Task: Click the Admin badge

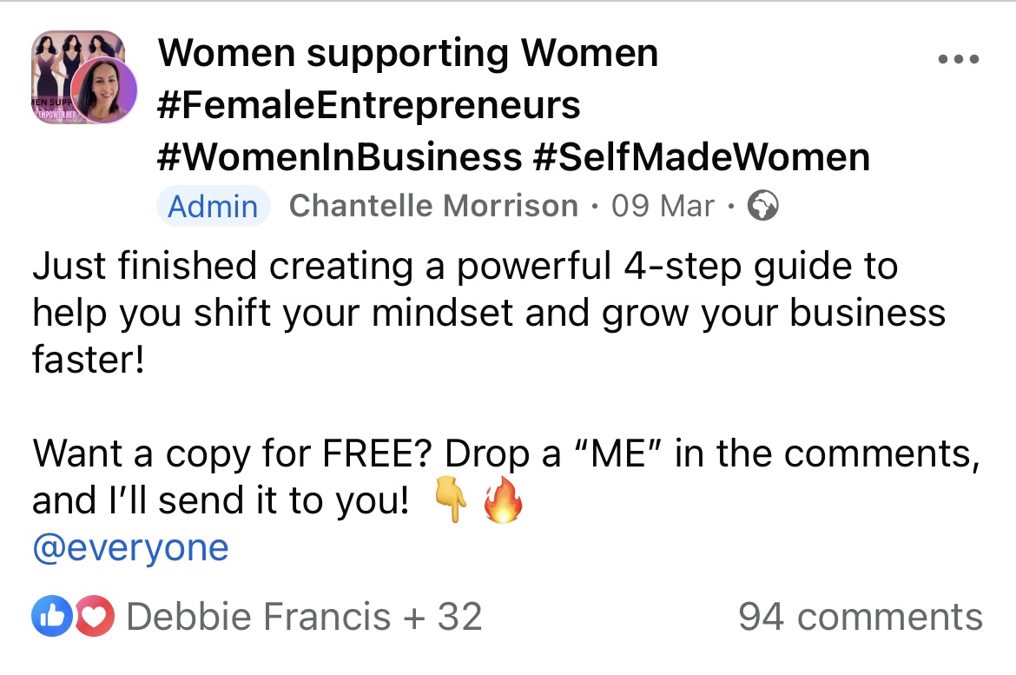Action: coord(213,207)
